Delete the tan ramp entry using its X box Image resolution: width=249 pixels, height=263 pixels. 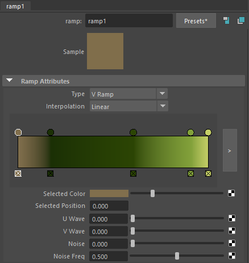[x=18, y=173]
